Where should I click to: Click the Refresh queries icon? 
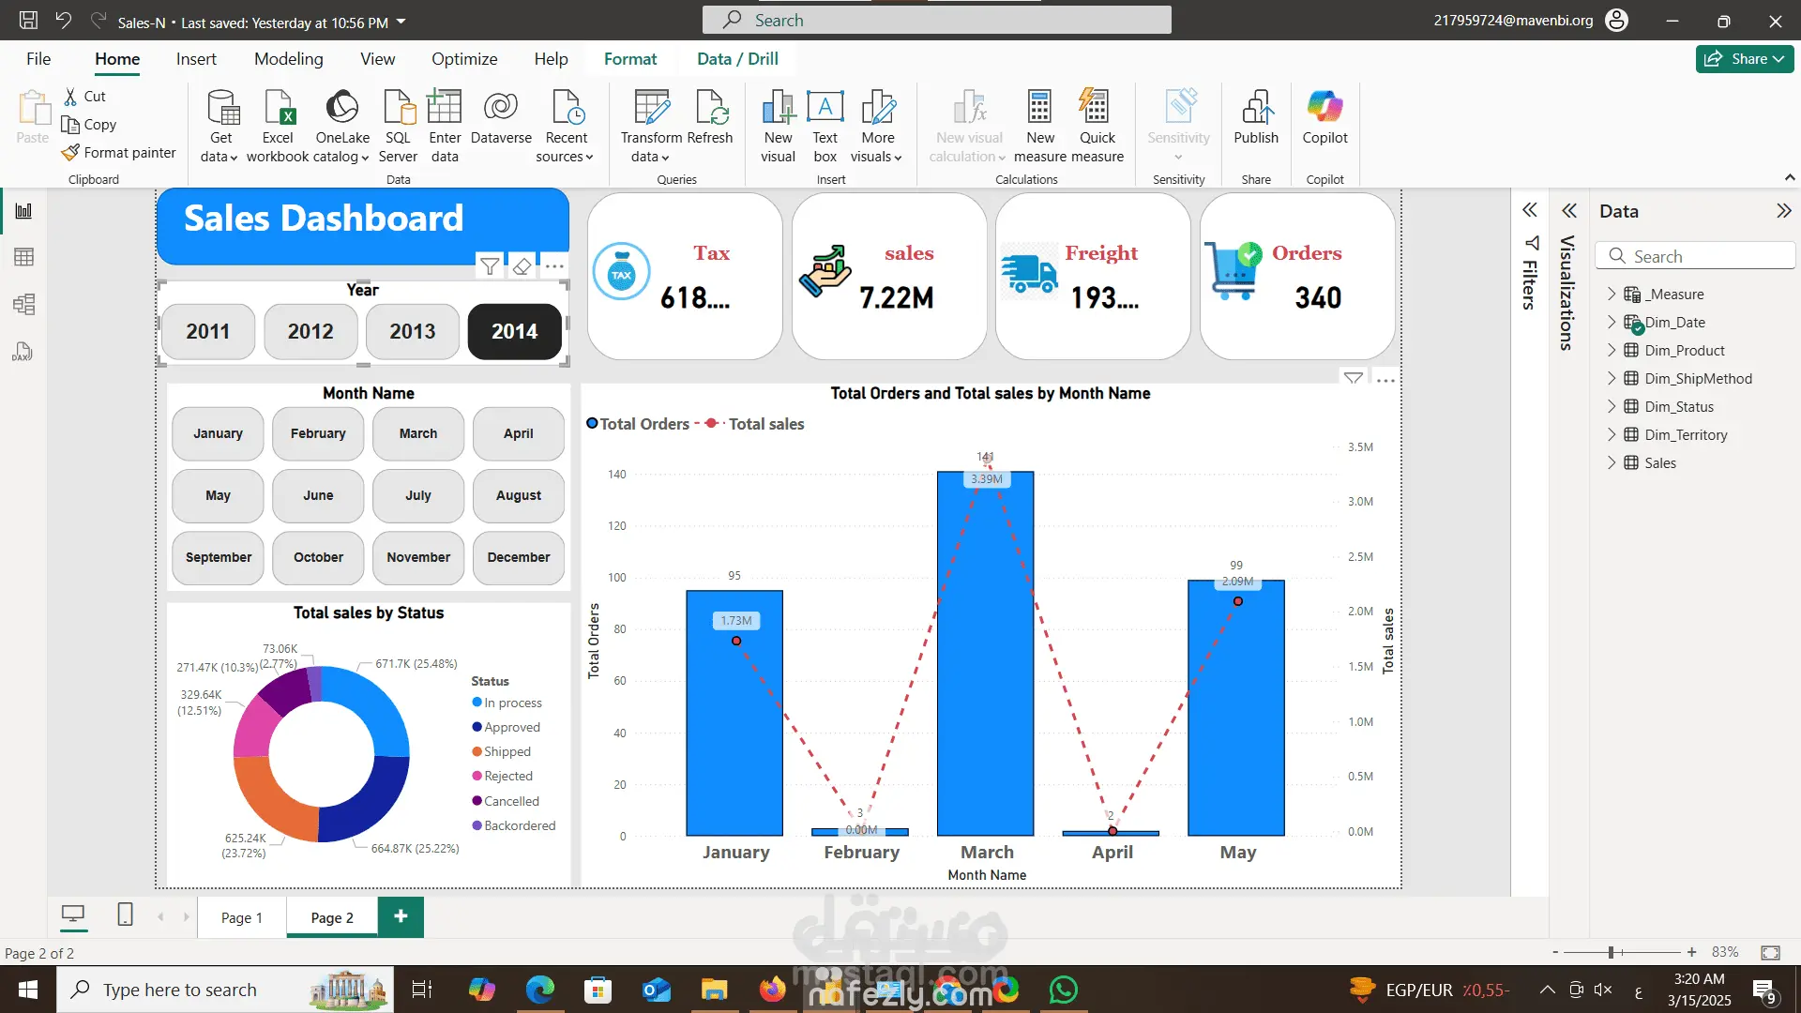(710, 117)
